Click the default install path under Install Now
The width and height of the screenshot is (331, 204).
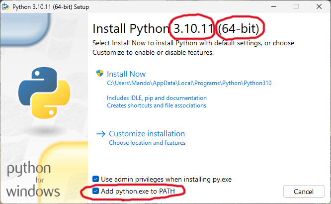[x=189, y=83]
